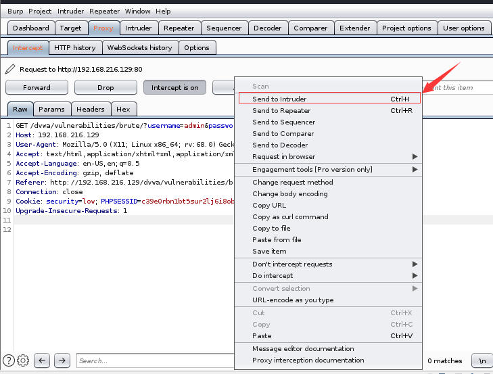This screenshot has height=374, width=493.
Task: Click the Drop button
Action: [x=105, y=87]
